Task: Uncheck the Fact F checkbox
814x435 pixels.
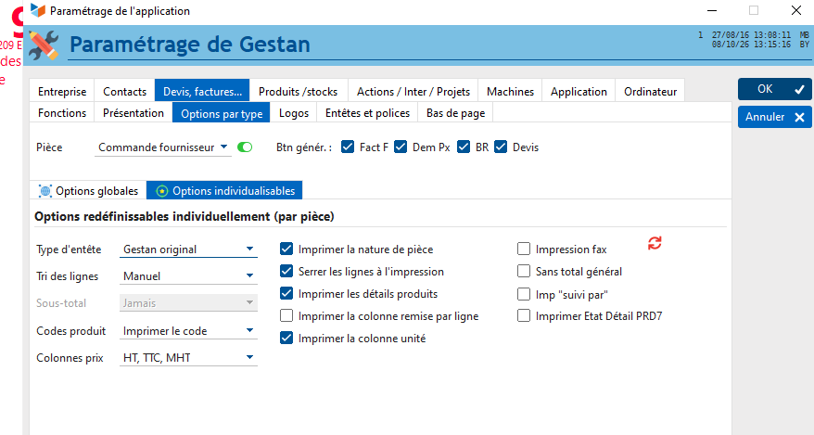Action: point(348,147)
